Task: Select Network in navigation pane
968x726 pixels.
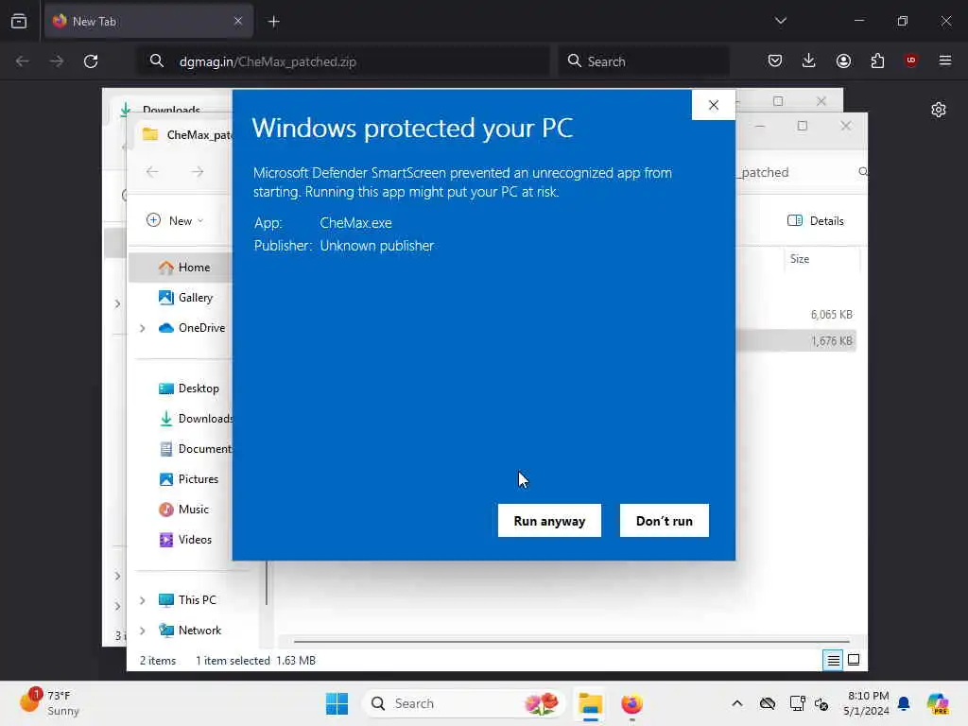Action: [191, 631]
